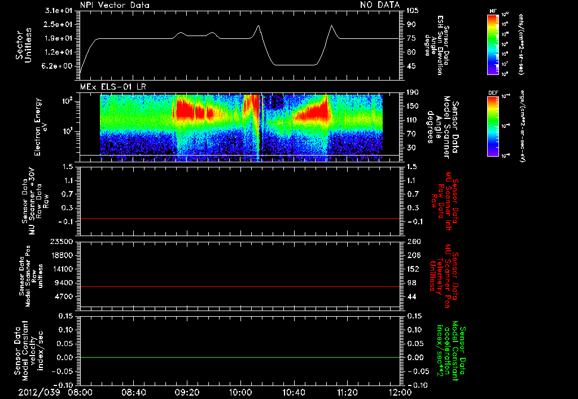
Task: Click the DEF energy flux color bar
Action: tap(493, 126)
